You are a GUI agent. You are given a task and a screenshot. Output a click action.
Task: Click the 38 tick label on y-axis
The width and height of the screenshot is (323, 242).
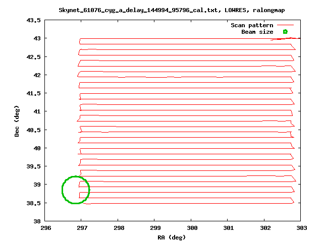point(37,221)
